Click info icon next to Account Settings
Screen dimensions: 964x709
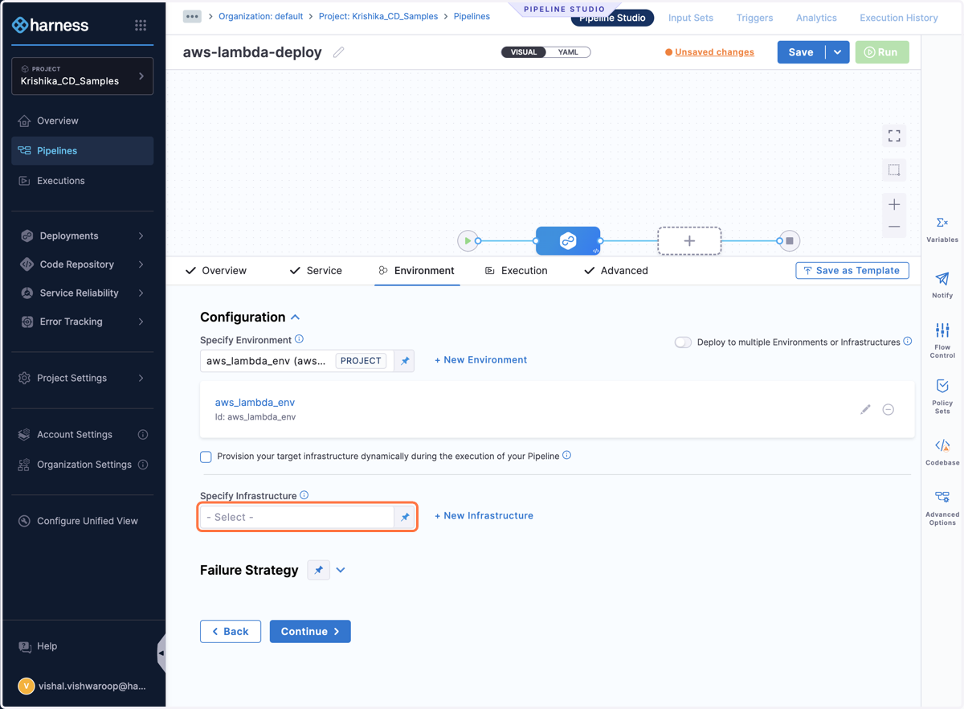[143, 434]
